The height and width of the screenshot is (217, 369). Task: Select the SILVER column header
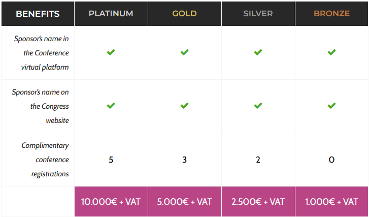[x=258, y=14]
